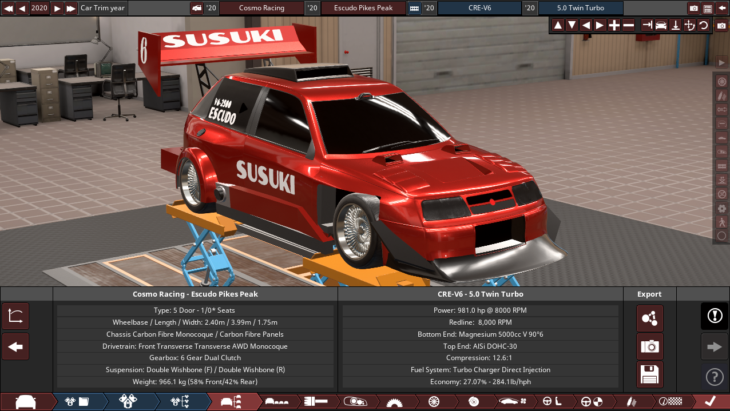This screenshot has width=730, height=411.
Task: Jump to earliest trim year
Action: 9,8
